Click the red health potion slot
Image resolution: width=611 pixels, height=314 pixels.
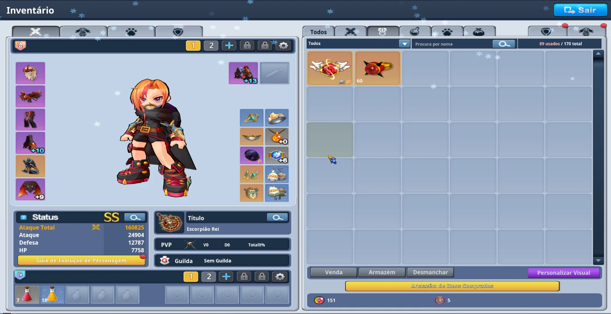(27, 295)
